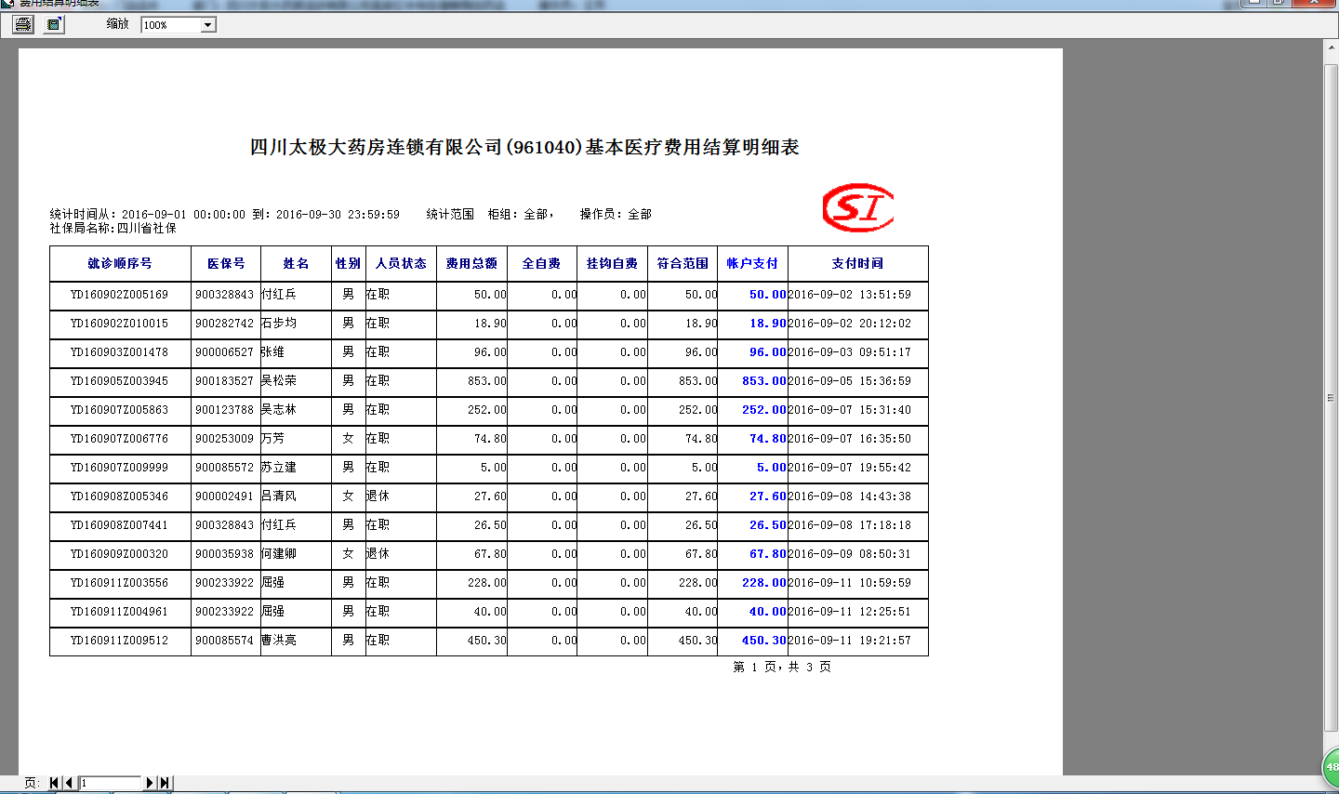Click column header 就诊顺序号
The height and width of the screenshot is (794, 1339).
click(x=120, y=264)
